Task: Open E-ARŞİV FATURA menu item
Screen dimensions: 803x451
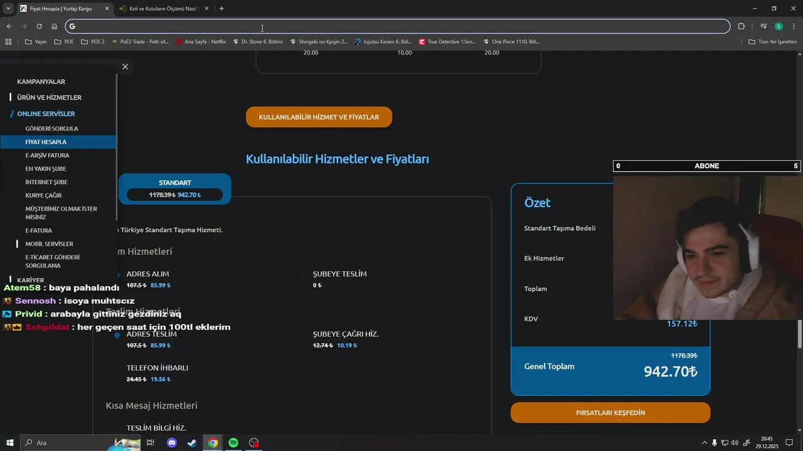Action: click(47, 155)
